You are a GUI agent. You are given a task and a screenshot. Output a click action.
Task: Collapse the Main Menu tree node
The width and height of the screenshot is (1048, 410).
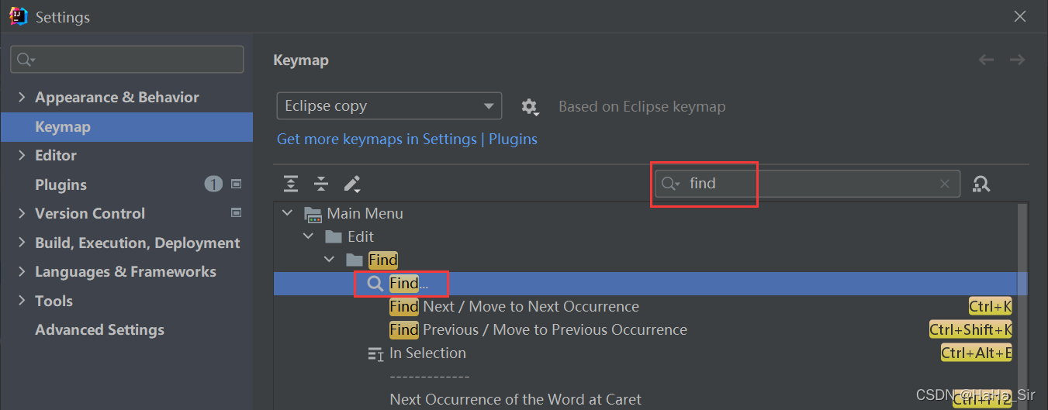click(288, 213)
